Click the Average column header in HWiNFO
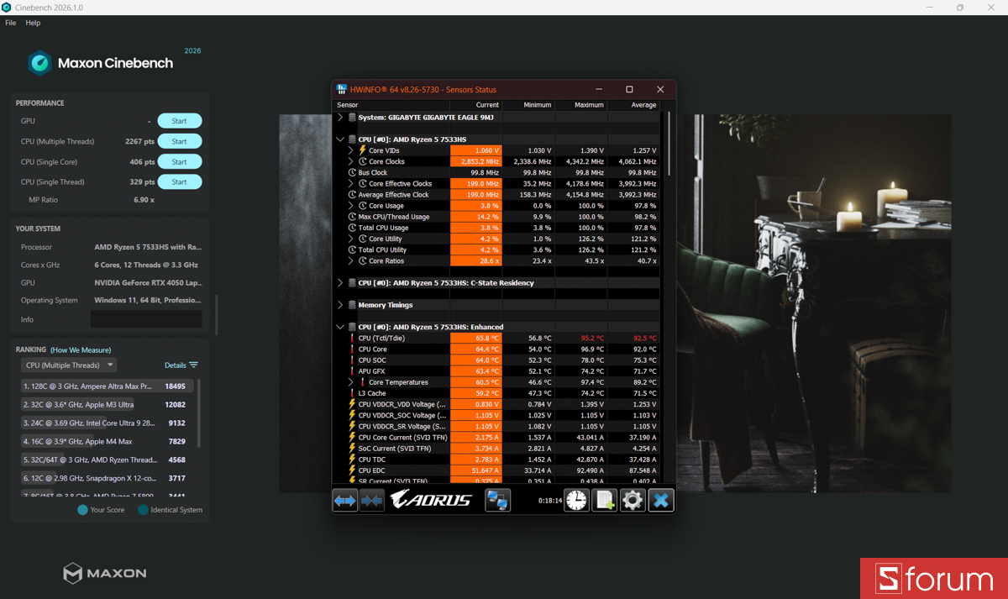This screenshot has height=599, width=1008. coord(633,105)
